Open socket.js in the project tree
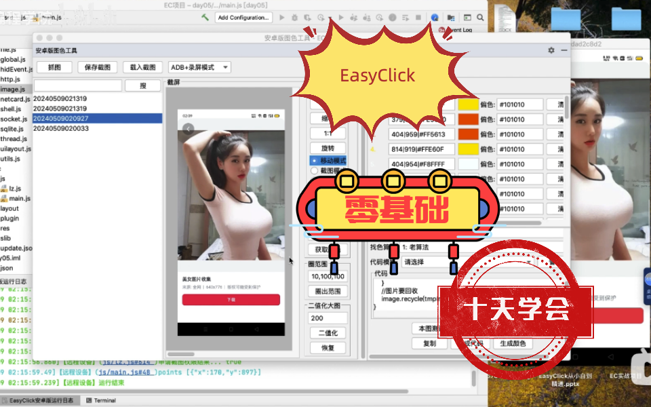This screenshot has height=407, width=651. [x=14, y=119]
